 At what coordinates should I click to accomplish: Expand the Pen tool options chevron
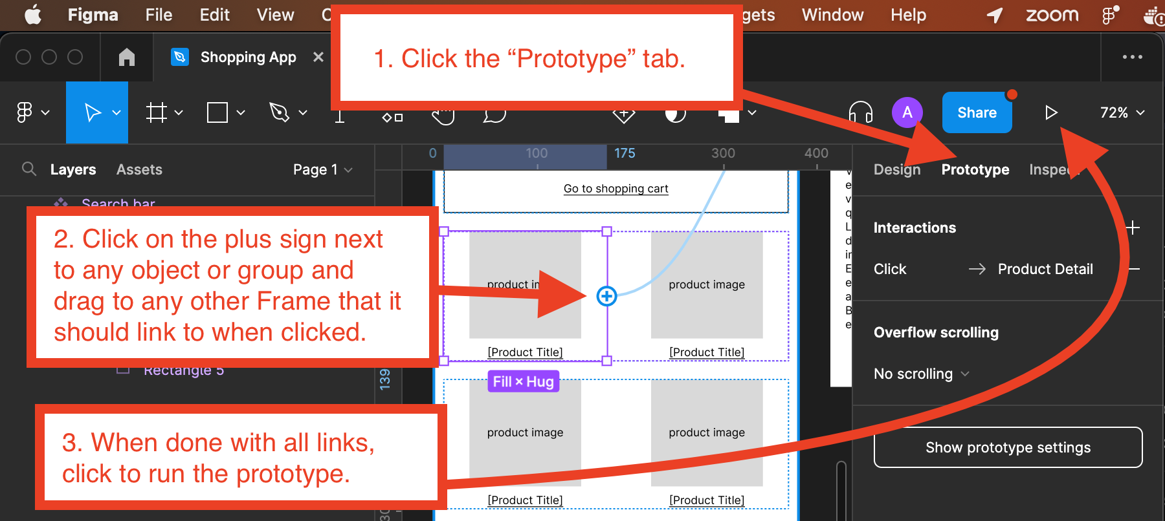coord(303,112)
